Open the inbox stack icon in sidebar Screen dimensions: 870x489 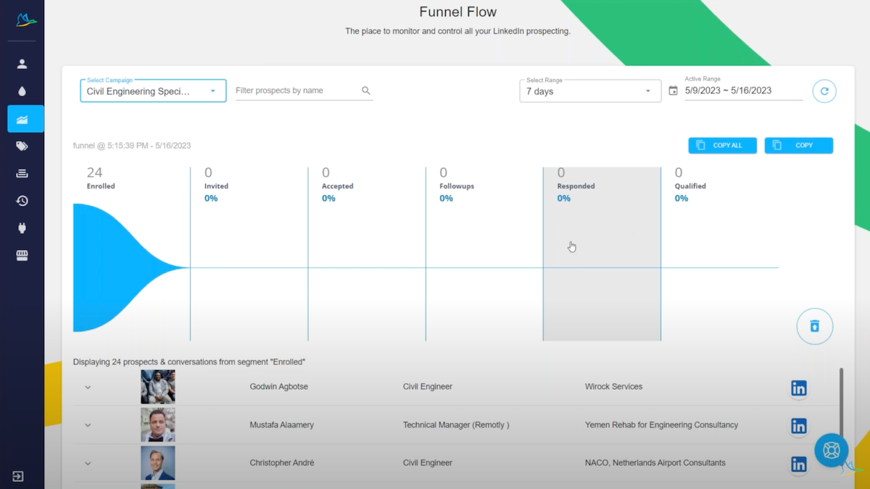(22, 173)
